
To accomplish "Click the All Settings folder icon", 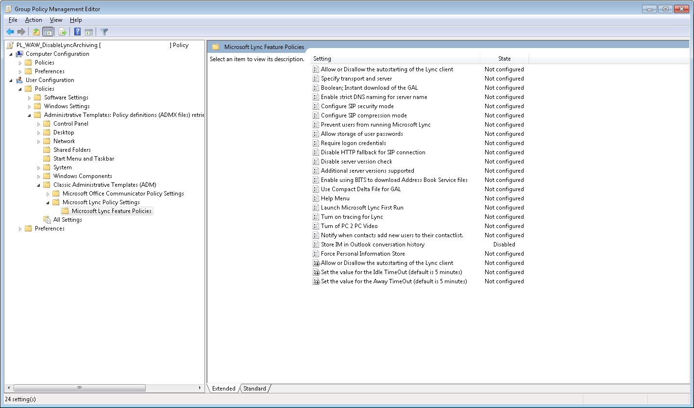I will (x=47, y=220).
